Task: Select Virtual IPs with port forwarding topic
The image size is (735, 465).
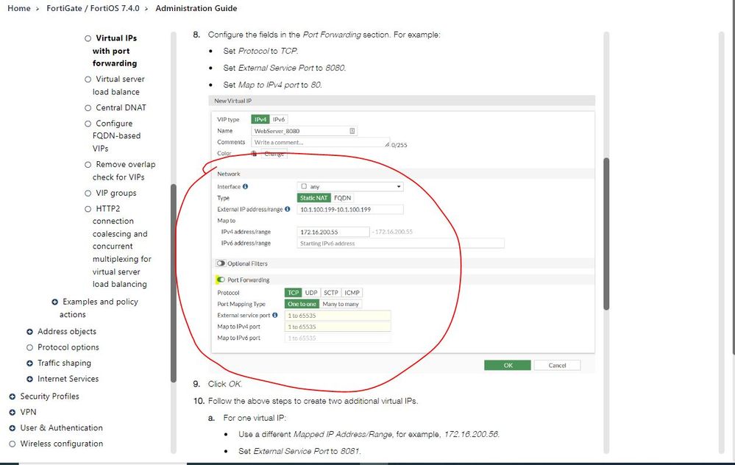Action: click(x=115, y=51)
